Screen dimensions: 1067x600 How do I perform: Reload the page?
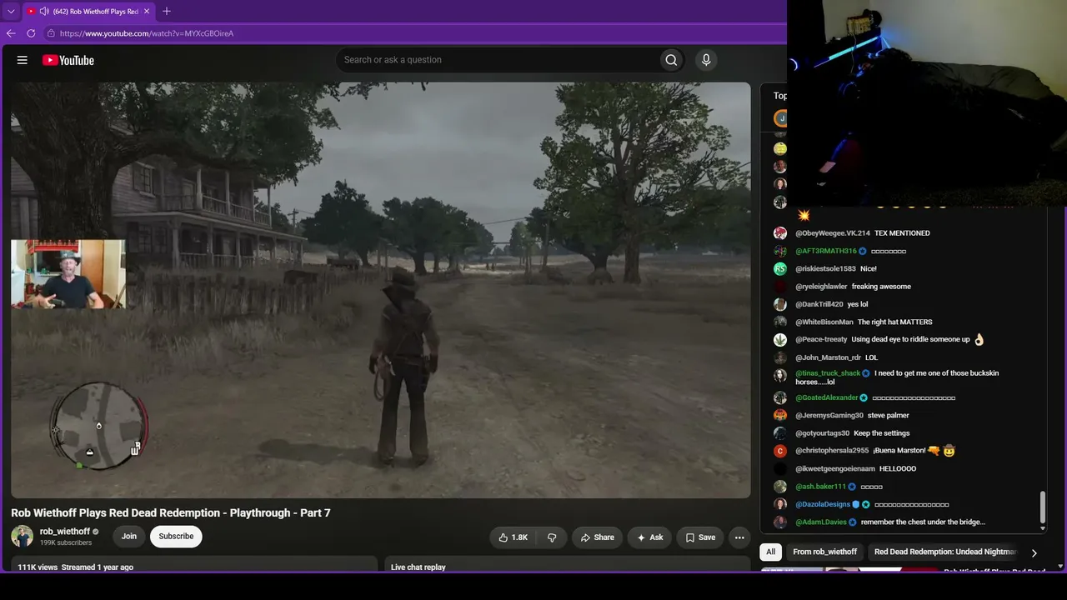click(31, 33)
